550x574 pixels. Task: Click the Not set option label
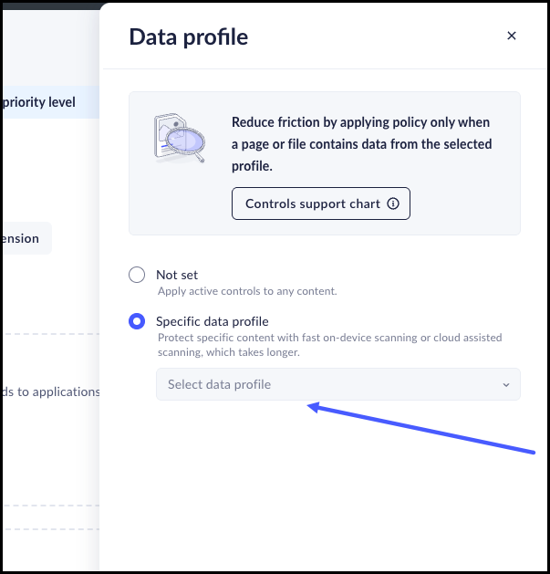tap(177, 275)
